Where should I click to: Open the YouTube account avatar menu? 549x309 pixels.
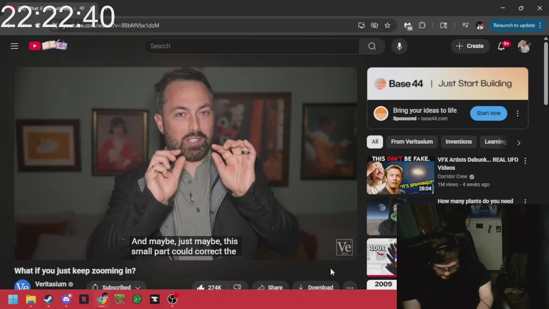click(x=524, y=46)
